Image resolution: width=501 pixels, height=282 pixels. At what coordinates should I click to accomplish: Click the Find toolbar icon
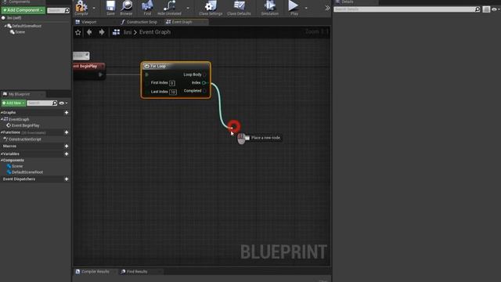coord(147,8)
